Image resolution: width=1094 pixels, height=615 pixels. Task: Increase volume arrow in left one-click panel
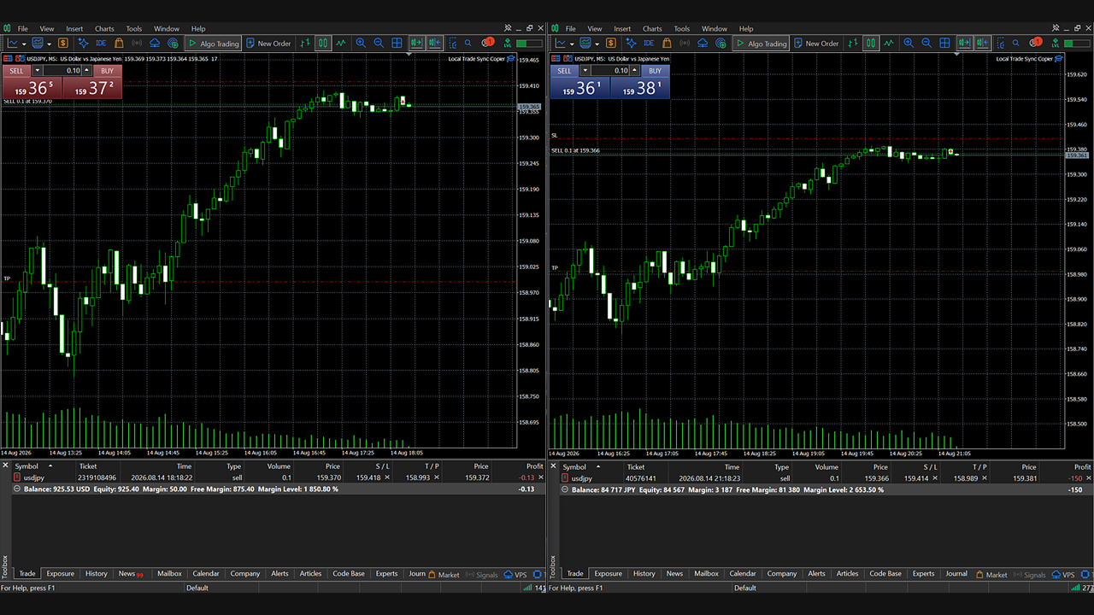pos(86,71)
